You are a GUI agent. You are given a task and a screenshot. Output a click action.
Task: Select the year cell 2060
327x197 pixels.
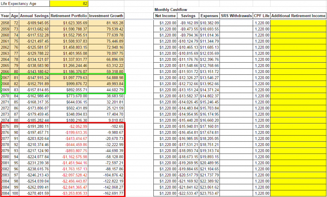5,35
